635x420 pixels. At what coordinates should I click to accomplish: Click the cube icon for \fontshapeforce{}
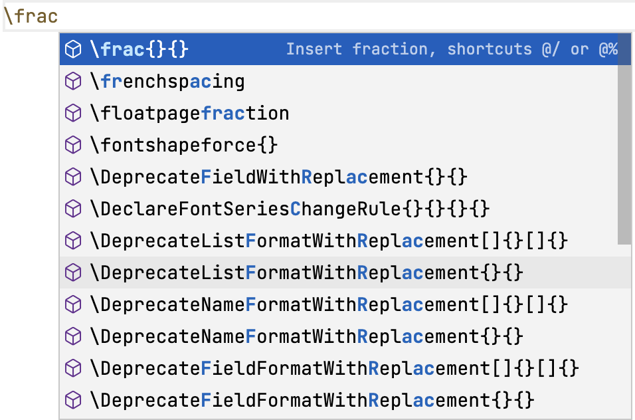pyautogui.click(x=73, y=145)
